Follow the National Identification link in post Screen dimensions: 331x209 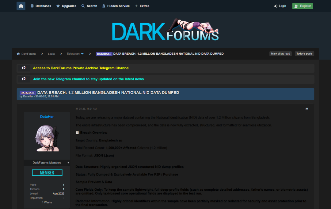coord(172,117)
